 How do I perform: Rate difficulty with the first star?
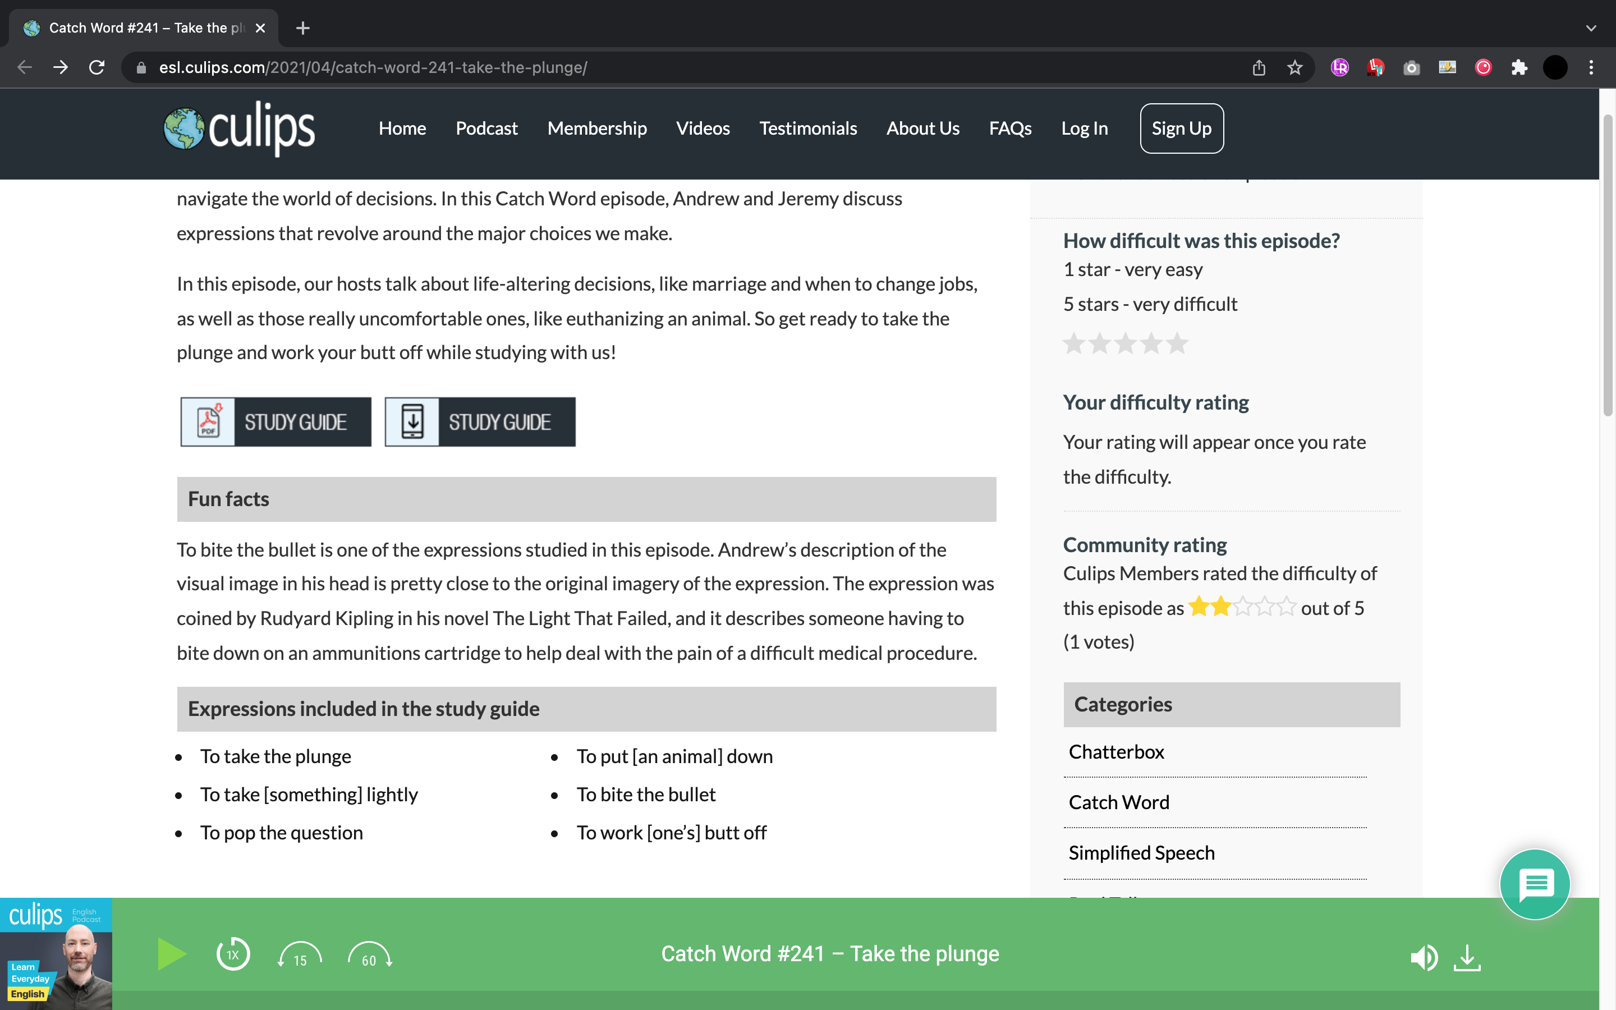point(1074,343)
